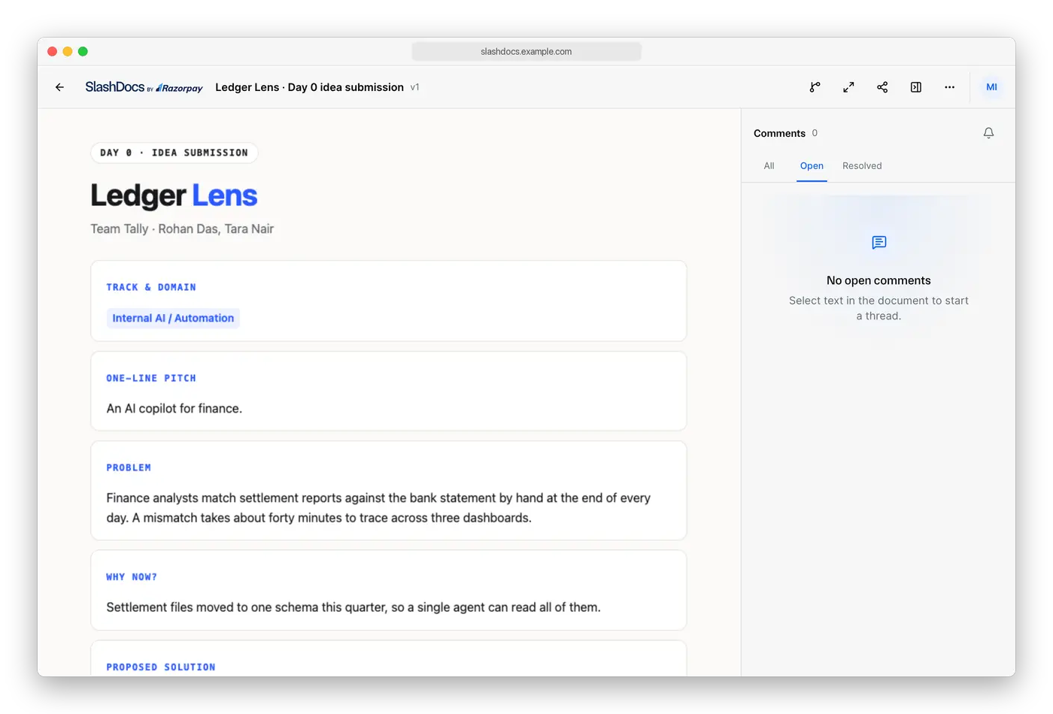The image size is (1053, 714).
Task: Click the 'ONE-LINE PITCH' section label
Action: pyautogui.click(x=151, y=378)
